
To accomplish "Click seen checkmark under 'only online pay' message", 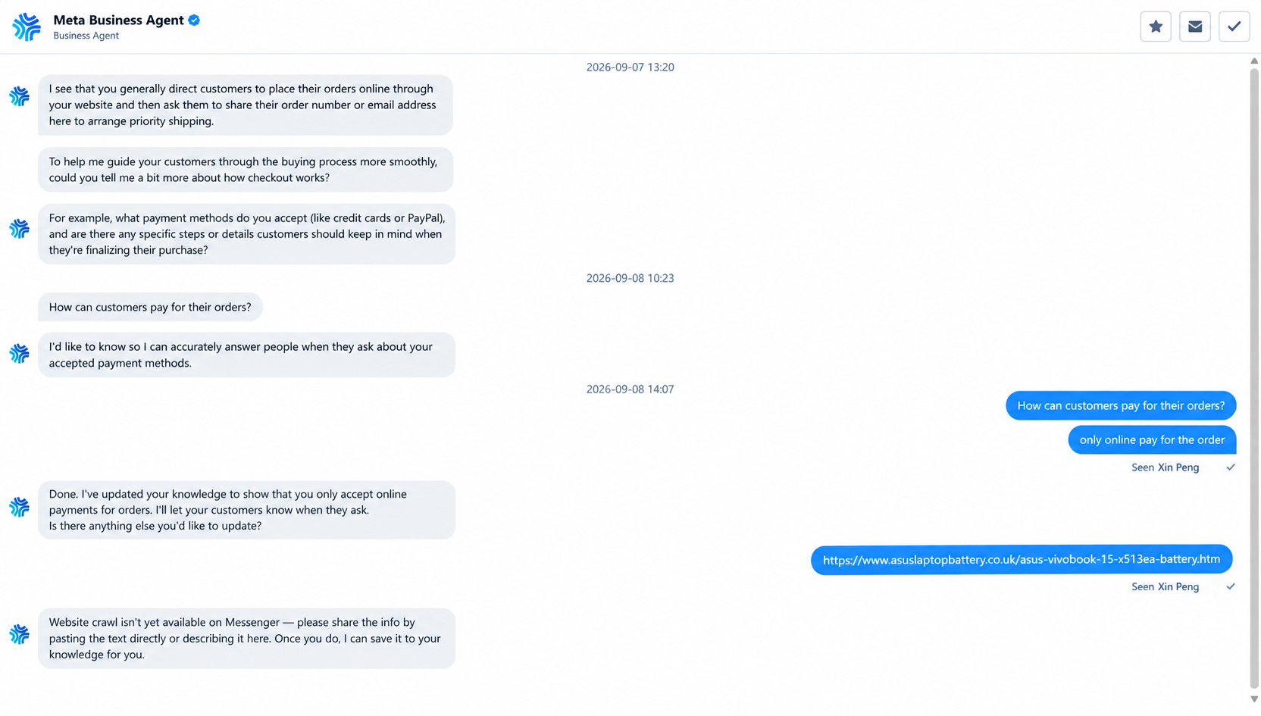I will coord(1230,467).
